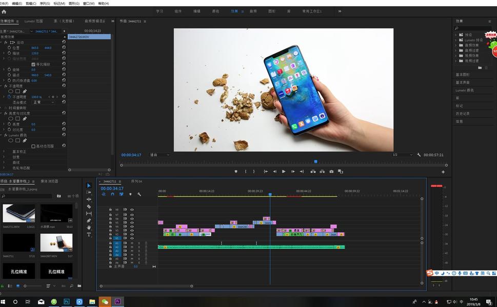
Task: Open 历史记录 panel
Action: coord(463,114)
